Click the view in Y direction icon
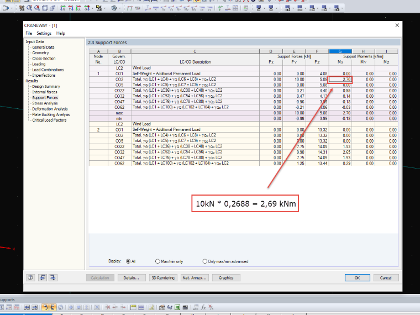 point(70,8)
